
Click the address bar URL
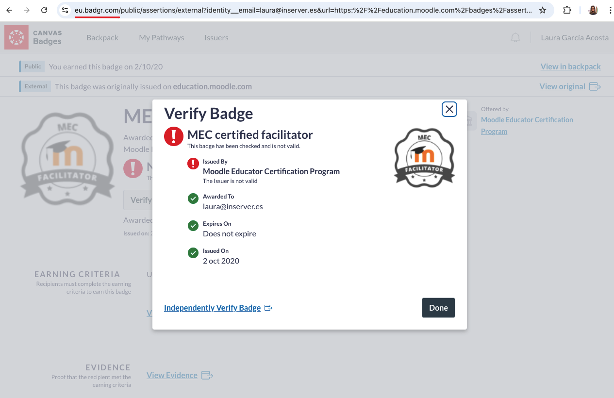point(303,10)
